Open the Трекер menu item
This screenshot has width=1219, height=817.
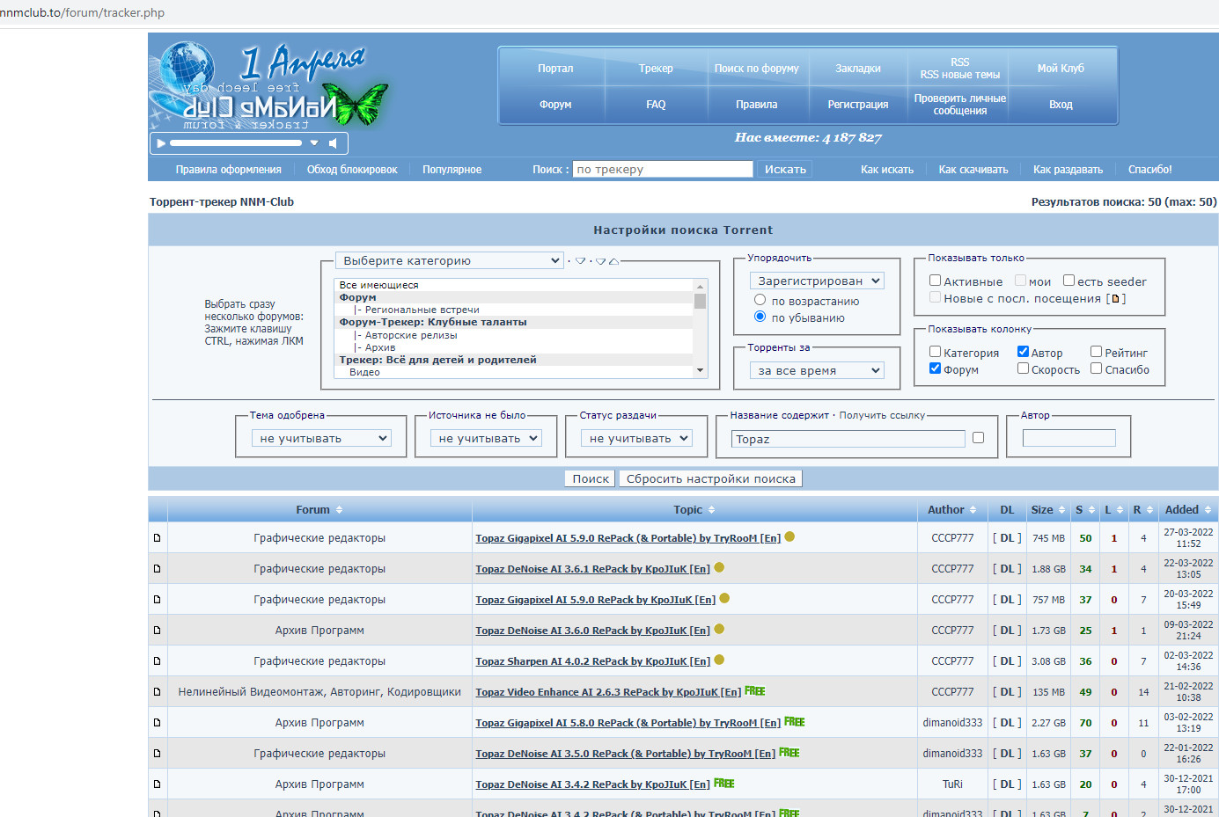[x=656, y=69]
